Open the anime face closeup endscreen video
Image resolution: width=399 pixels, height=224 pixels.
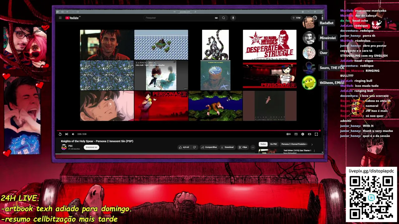click(107, 106)
